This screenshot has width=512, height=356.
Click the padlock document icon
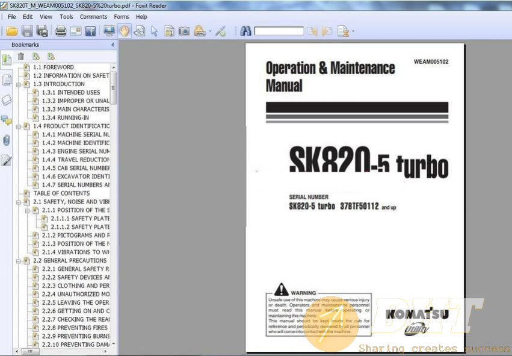[x=200, y=31]
